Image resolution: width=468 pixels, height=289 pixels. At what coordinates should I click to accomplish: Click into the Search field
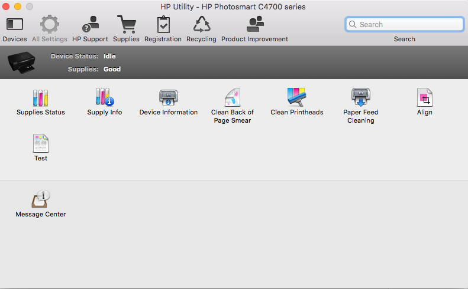pyautogui.click(x=405, y=24)
